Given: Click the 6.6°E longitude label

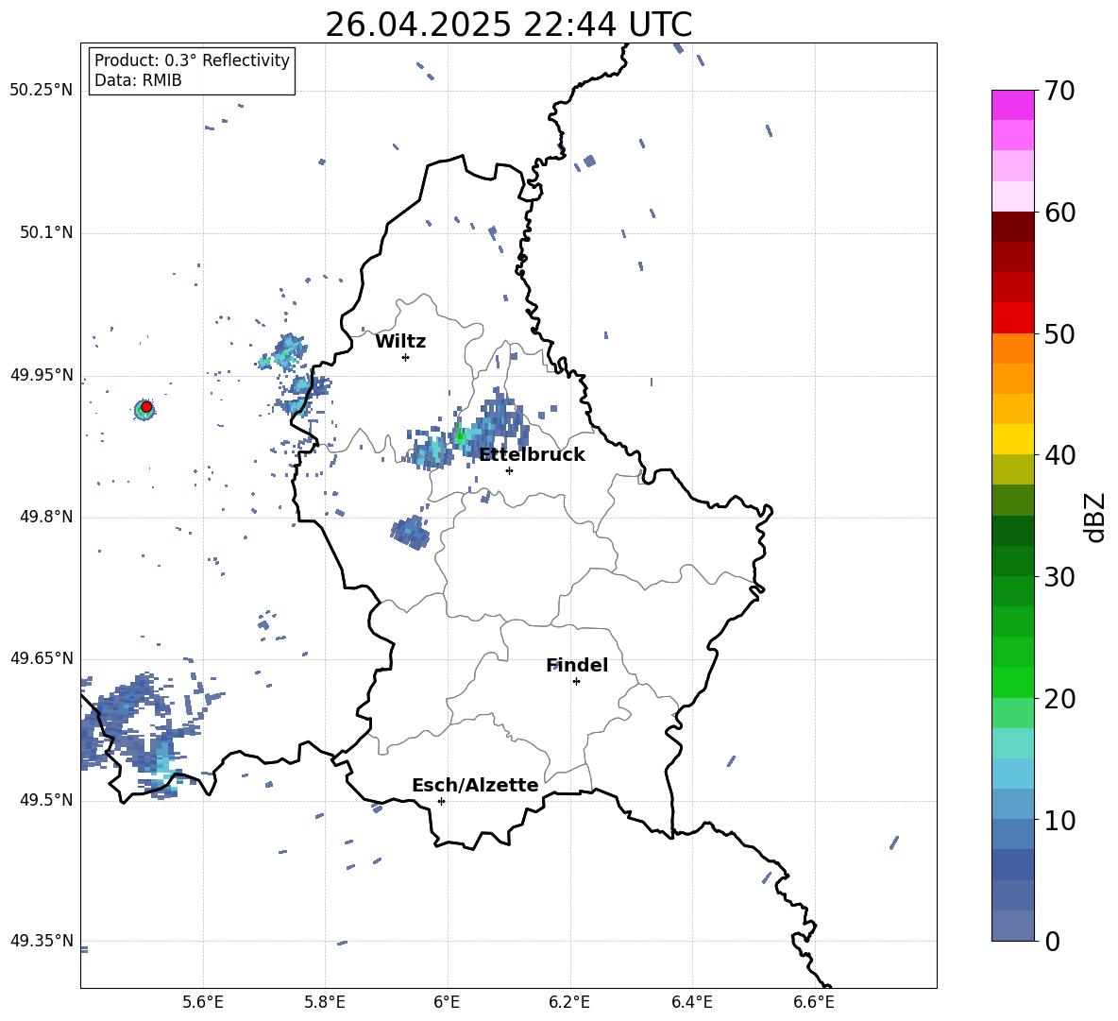Looking at the screenshot, I should coord(814,1003).
